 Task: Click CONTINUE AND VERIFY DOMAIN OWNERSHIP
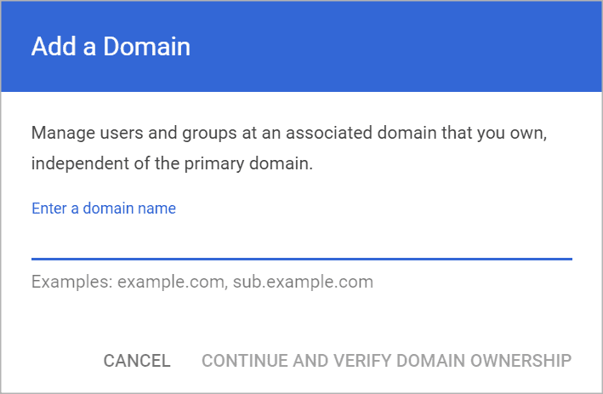pos(386,361)
